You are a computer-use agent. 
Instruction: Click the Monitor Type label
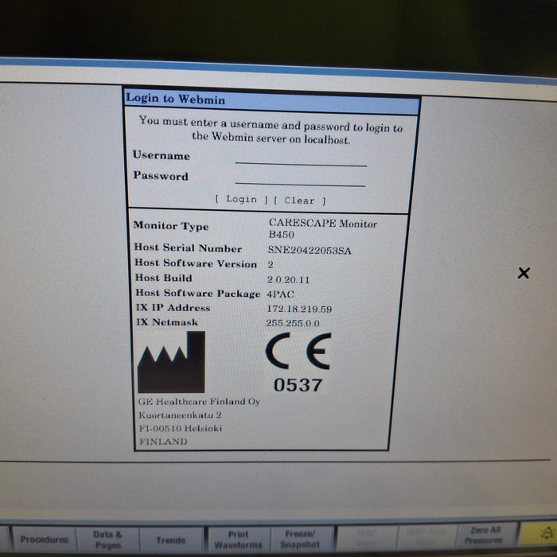[x=171, y=226]
